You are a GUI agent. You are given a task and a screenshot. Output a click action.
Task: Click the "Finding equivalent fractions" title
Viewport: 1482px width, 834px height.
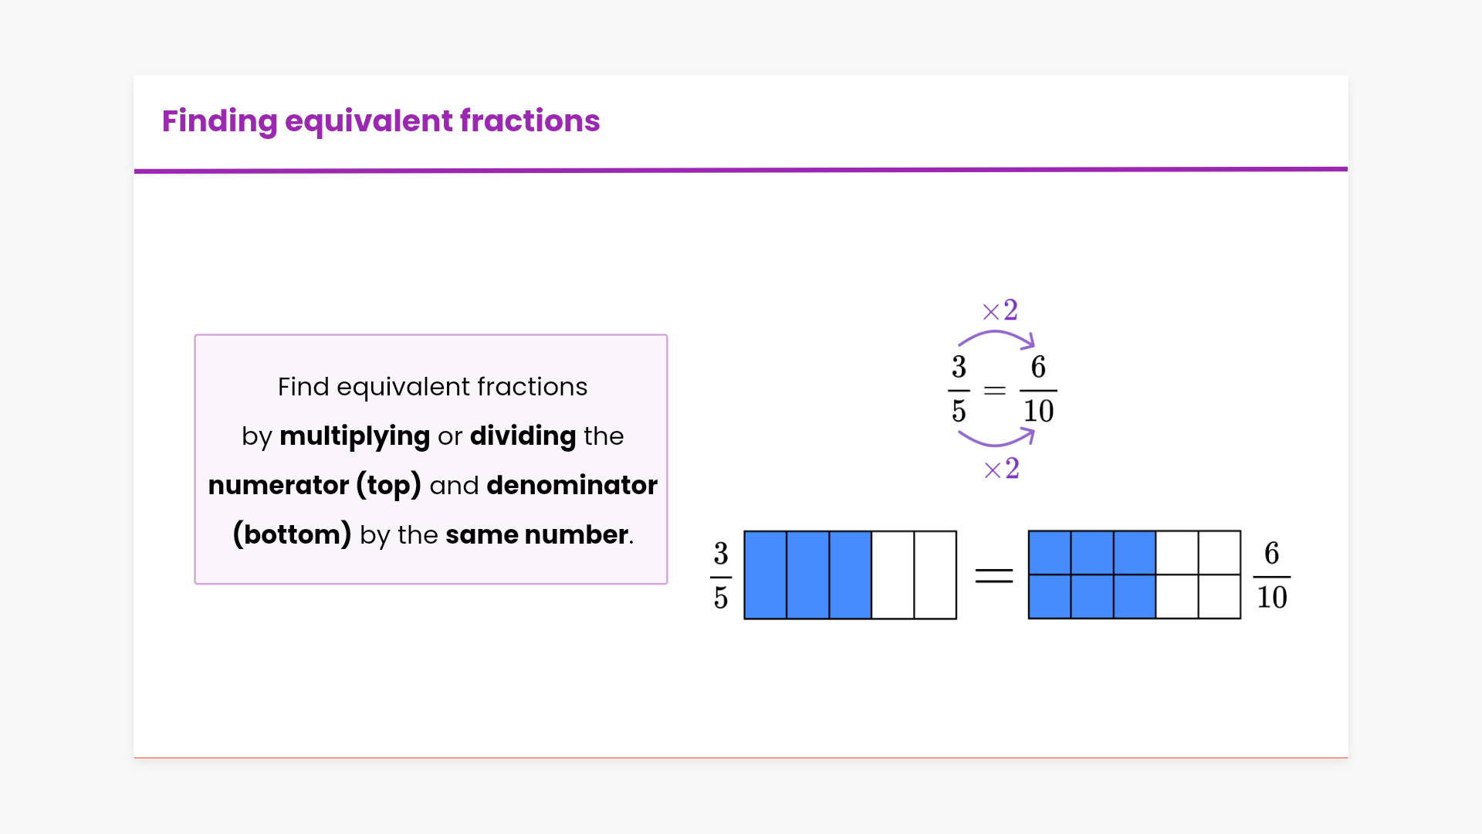click(x=381, y=121)
